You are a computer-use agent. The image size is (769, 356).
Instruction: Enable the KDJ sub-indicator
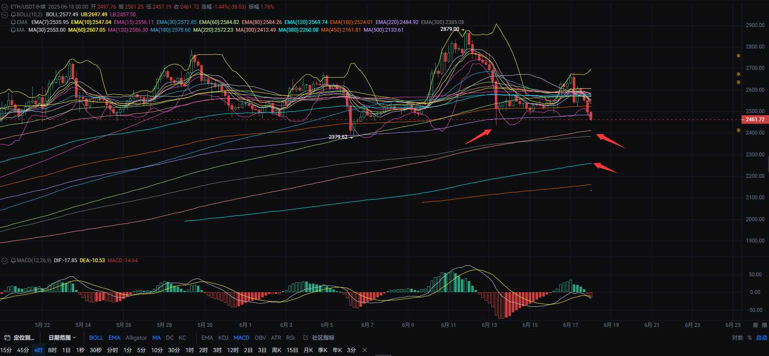(x=224, y=338)
